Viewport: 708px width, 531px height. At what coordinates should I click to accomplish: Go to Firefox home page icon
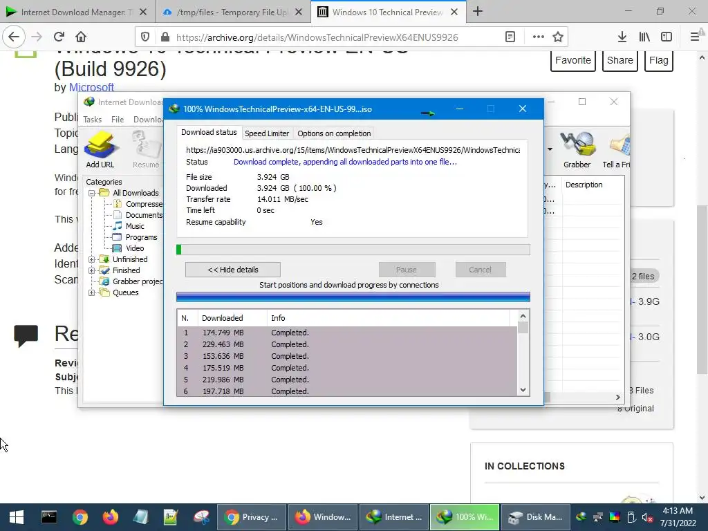81,37
